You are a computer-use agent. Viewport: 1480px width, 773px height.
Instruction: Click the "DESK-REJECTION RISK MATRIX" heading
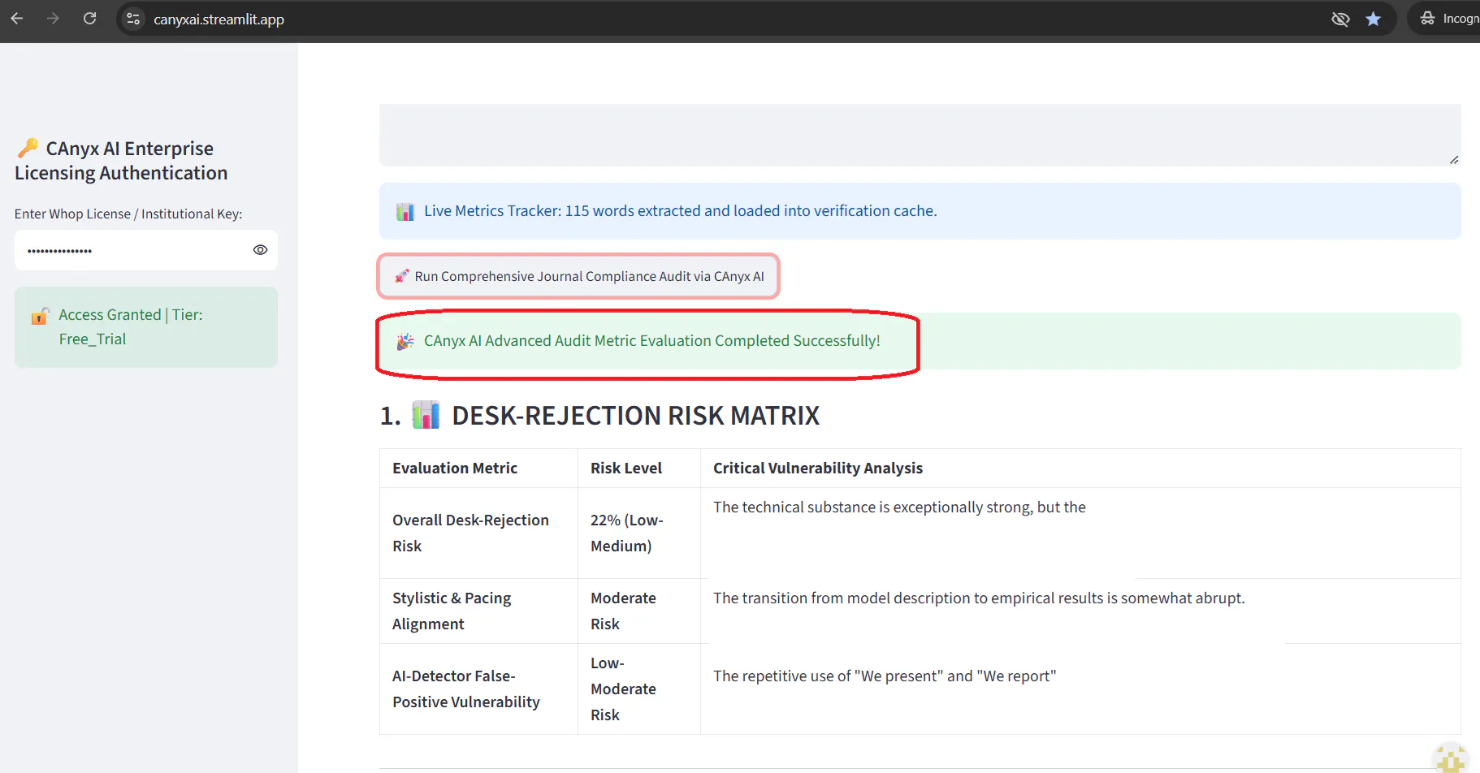[636, 416]
